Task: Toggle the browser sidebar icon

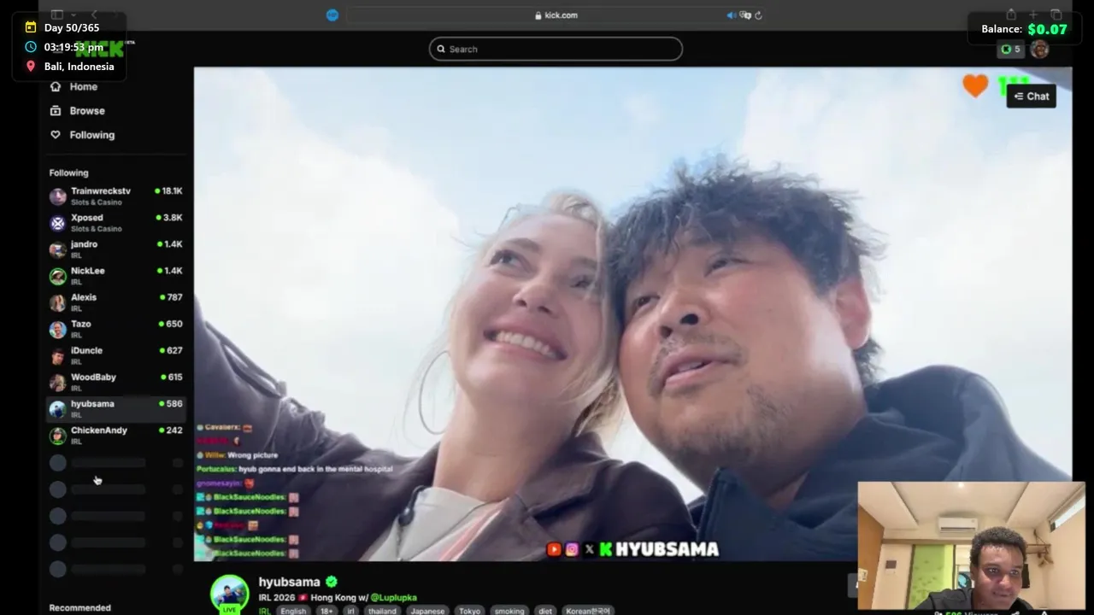Action: coord(56,15)
